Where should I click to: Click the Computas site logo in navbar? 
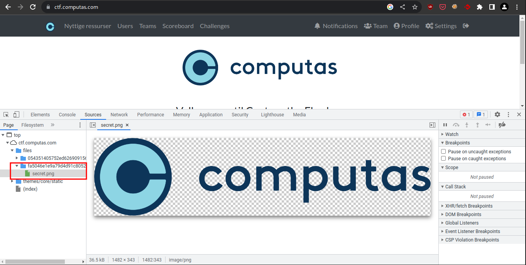click(50, 26)
